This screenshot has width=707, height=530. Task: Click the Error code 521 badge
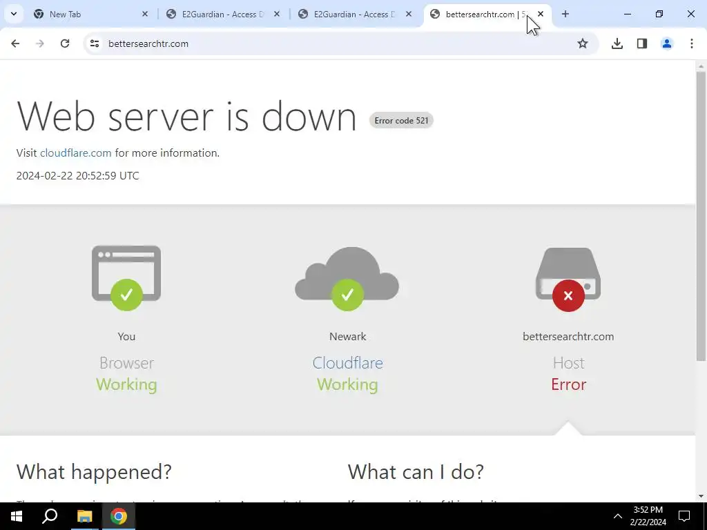(401, 120)
